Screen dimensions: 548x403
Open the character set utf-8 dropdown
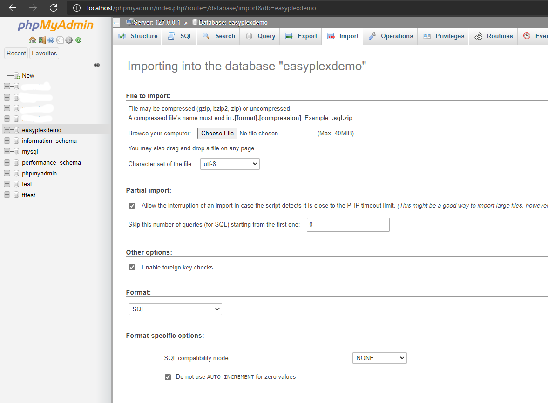[230, 164]
